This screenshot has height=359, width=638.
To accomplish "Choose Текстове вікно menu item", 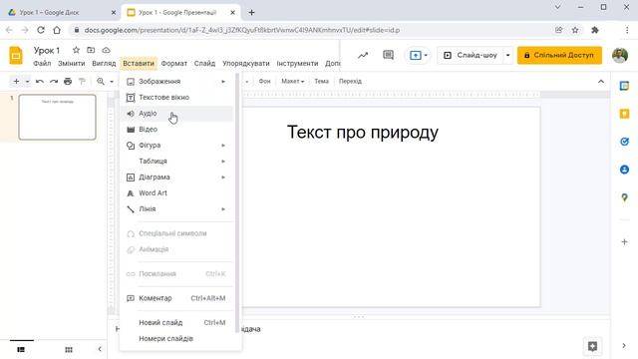I will pos(177,98).
